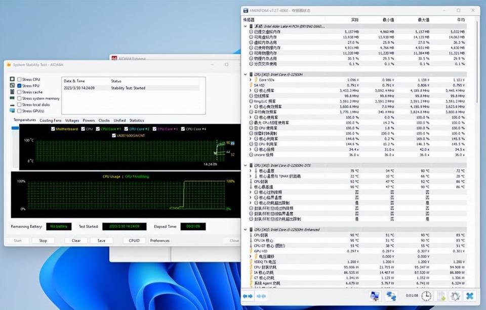Expand the row showing 3,600.6 MHz

(251, 107)
